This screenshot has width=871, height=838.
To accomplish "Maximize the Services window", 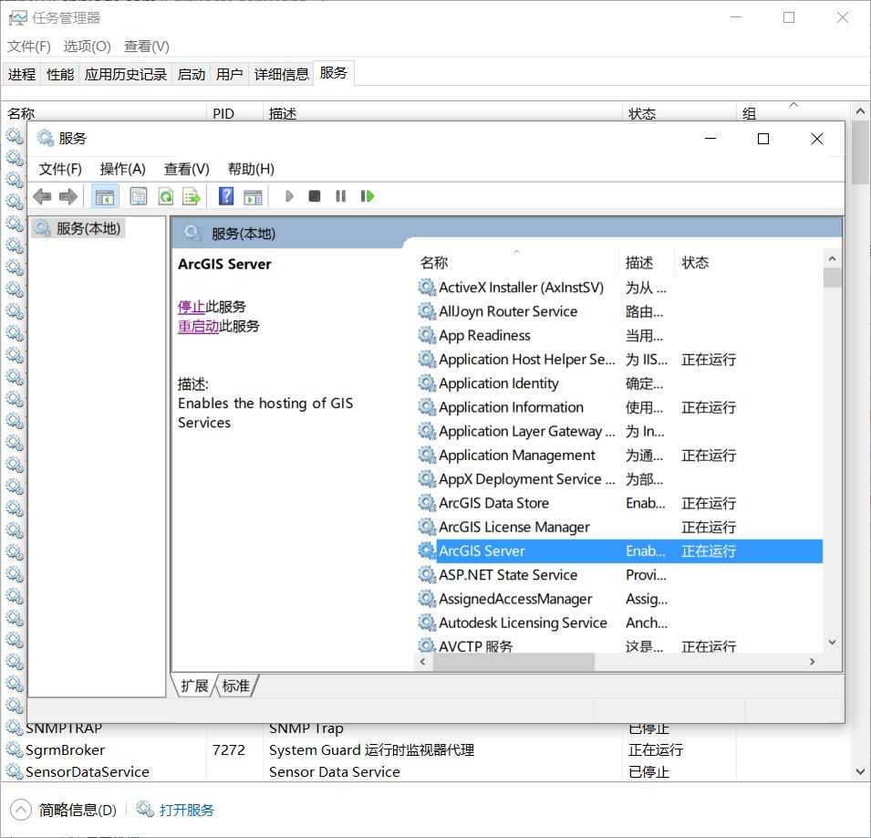I will pyautogui.click(x=763, y=139).
